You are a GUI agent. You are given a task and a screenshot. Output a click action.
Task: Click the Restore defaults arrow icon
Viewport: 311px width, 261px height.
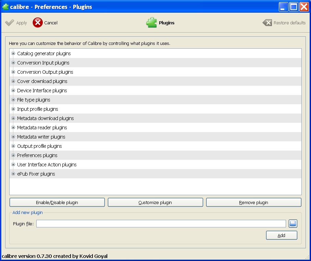click(267, 23)
